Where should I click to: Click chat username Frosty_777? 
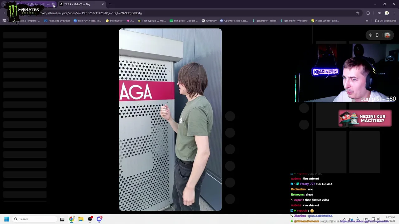tap(308, 184)
